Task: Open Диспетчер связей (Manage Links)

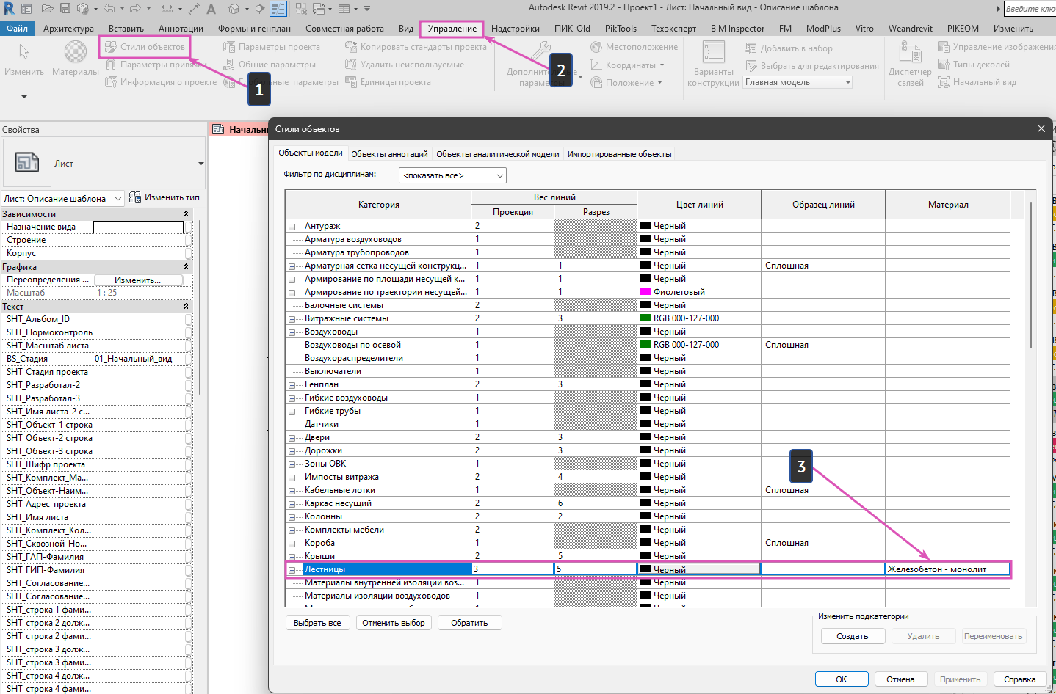Action: (x=910, y=64)
